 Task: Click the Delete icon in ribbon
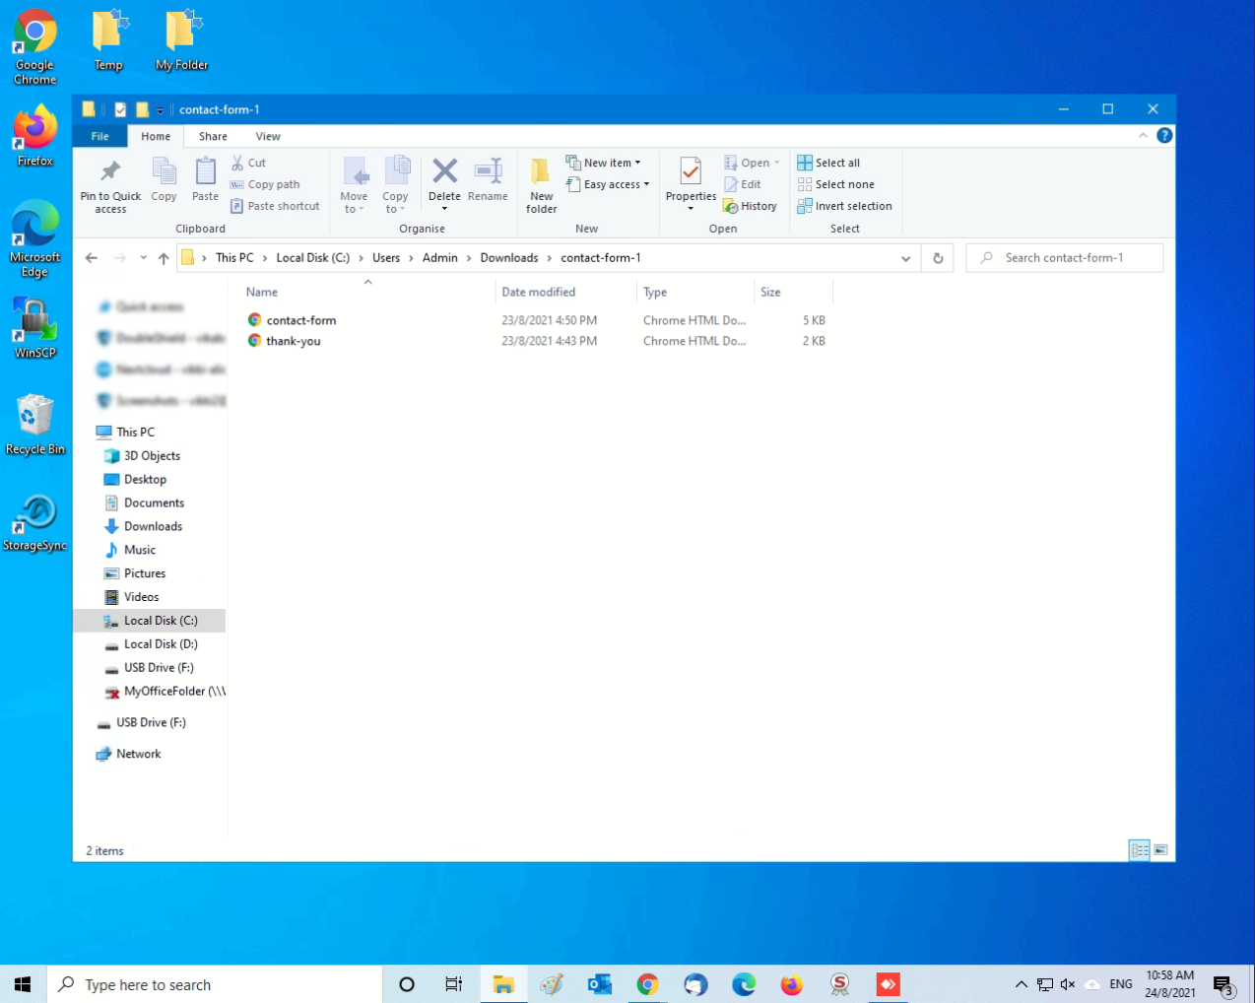coord(444,172)
